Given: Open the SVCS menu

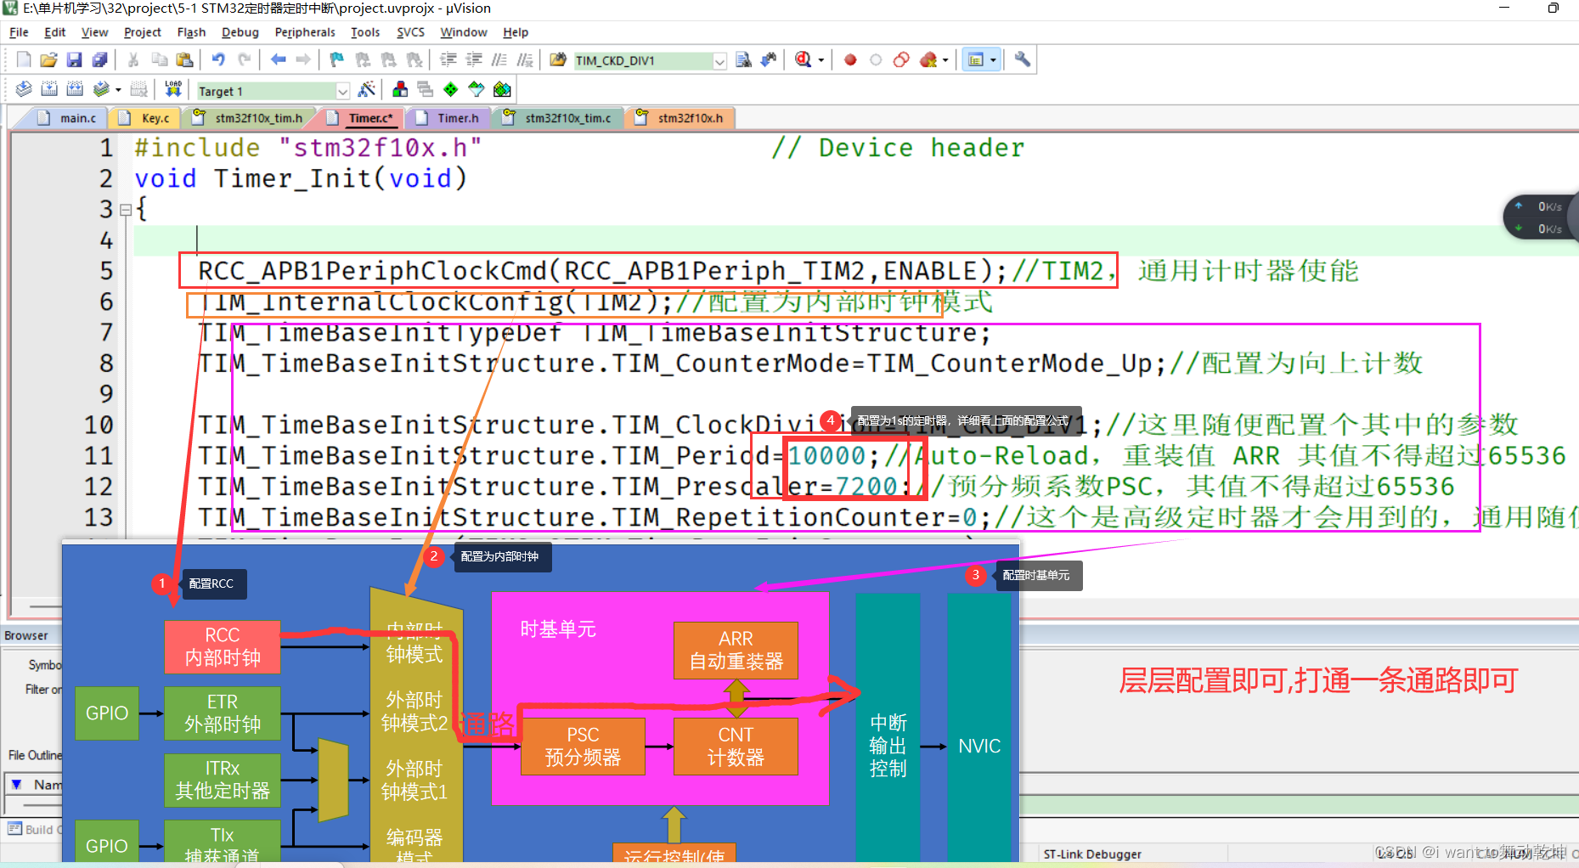Looking at the screenshot, I should click(x=410, y=32).
